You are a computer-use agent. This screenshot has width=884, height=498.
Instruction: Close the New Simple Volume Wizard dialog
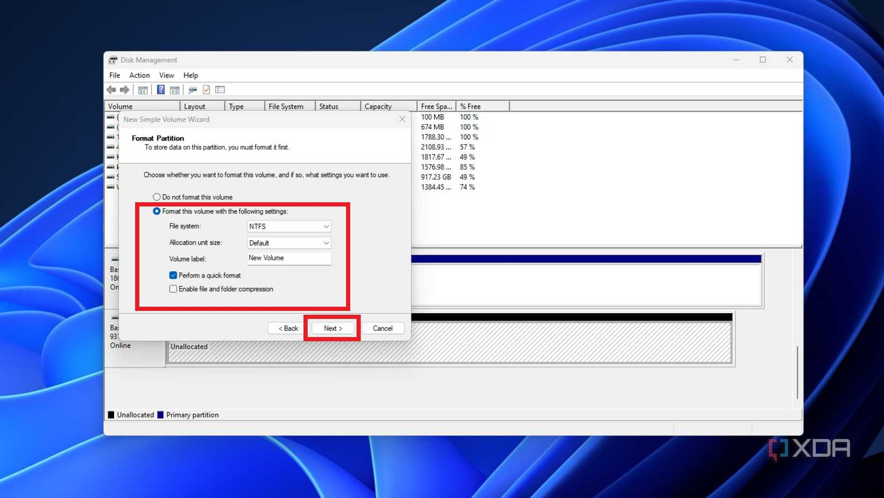(402, 119)
